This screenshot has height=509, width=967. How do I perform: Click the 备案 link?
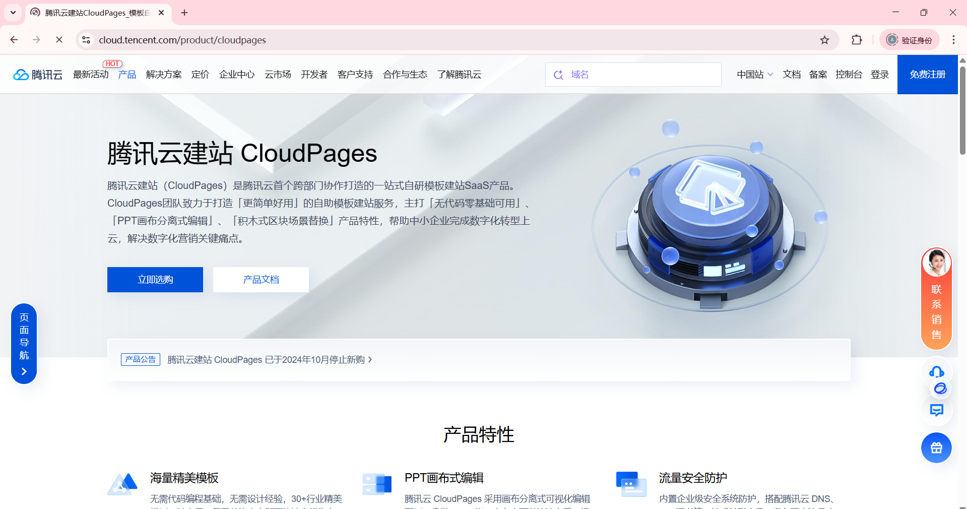coord(818,75)
